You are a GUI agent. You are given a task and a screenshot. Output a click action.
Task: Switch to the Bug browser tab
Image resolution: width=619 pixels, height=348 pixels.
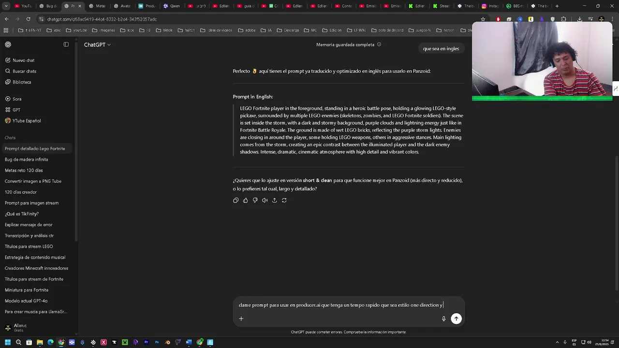tap(48, 6)
